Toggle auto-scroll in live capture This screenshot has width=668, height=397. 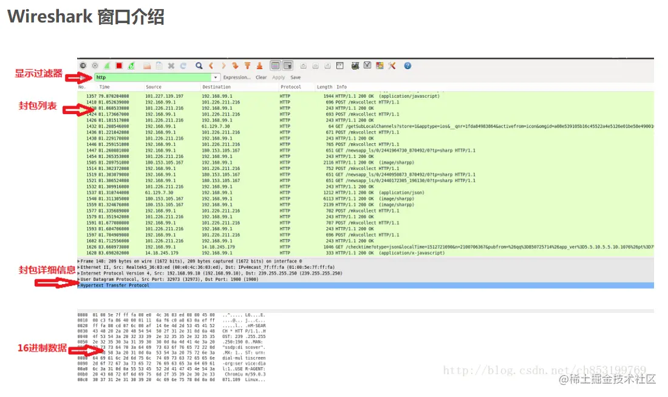(288, 65)
